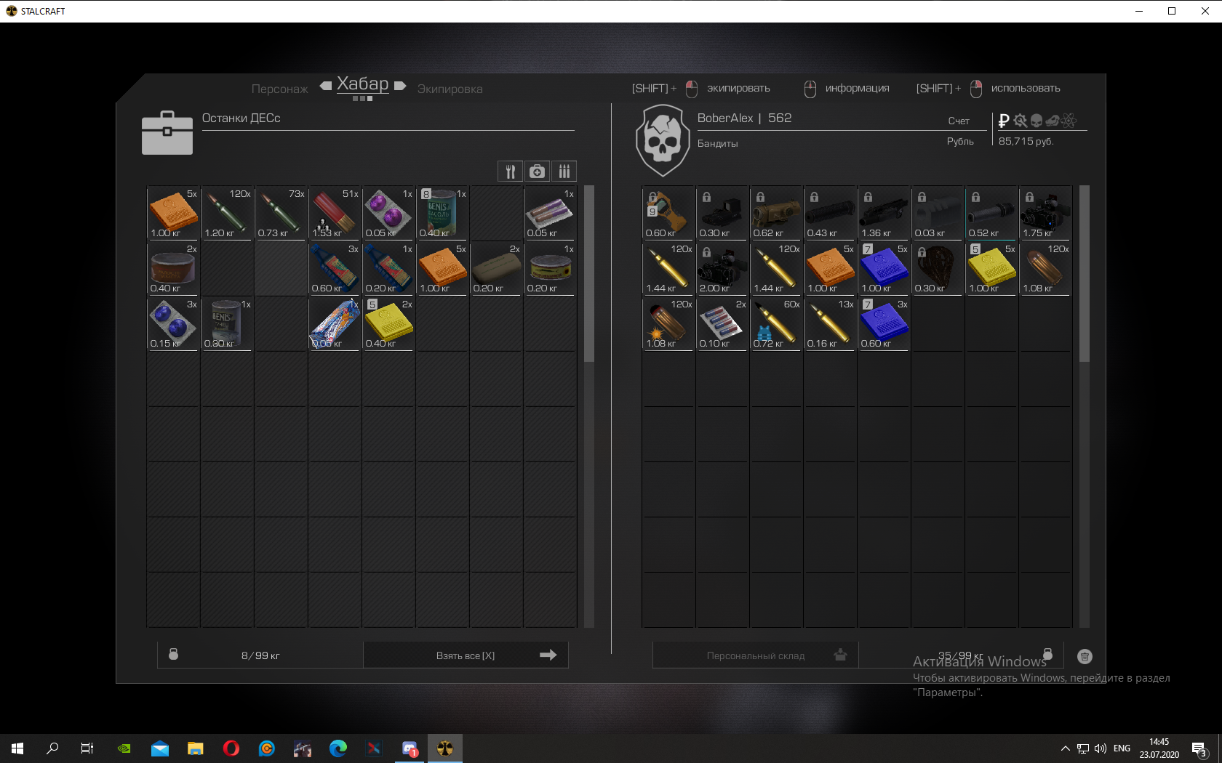This screenshot has height=763, width=1222.
Task: Open Opera browser from taskbar
Action: pyautogui.click(x=231, y=748)
